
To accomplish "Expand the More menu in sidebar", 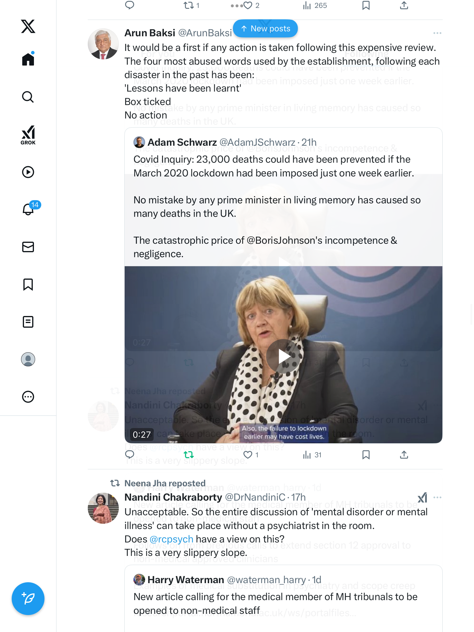I will click(28, 397).
